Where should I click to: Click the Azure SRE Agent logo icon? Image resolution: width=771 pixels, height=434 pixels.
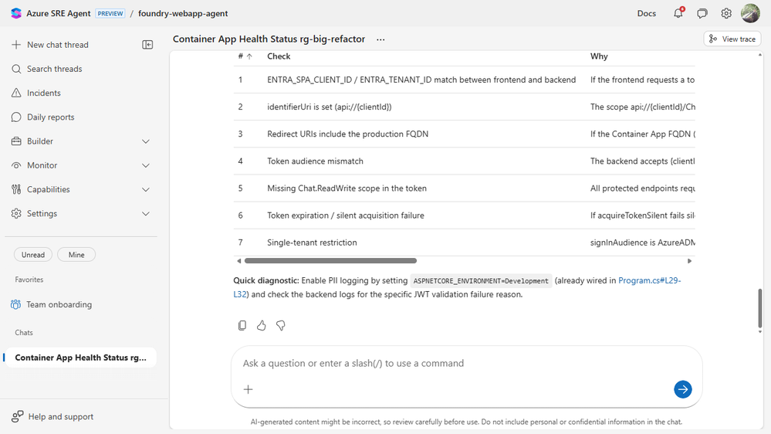pos(16,13)
